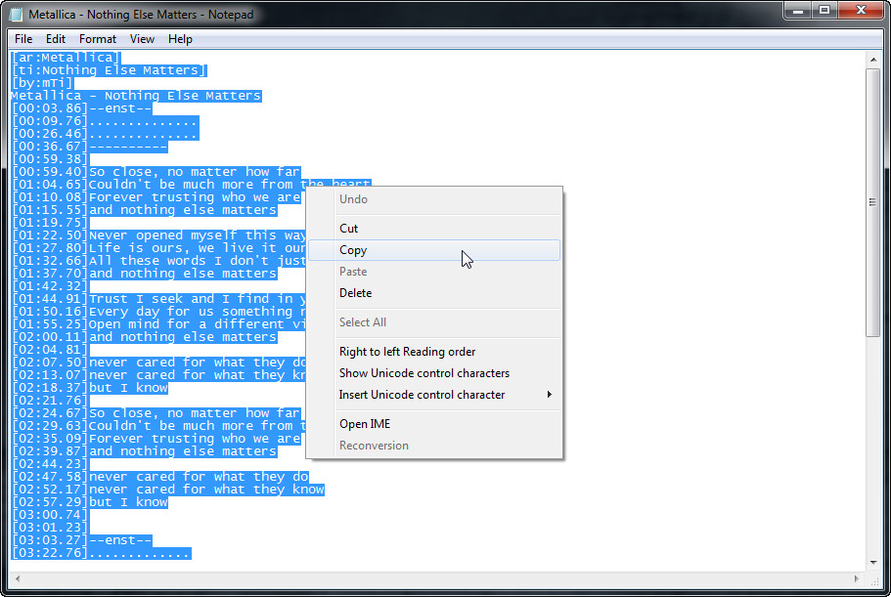
Task: Click the vertical scrollbar down arrow
Action: pos(873,563)
